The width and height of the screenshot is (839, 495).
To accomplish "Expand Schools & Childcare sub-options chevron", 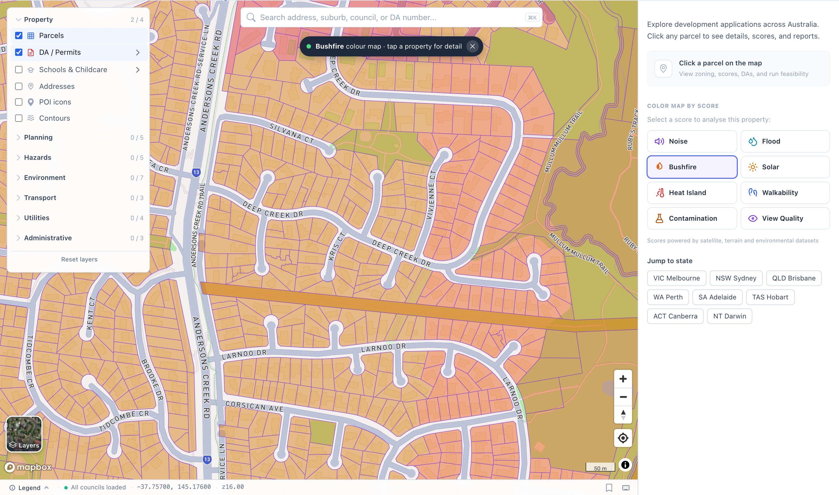I will [x=138, y=70].
